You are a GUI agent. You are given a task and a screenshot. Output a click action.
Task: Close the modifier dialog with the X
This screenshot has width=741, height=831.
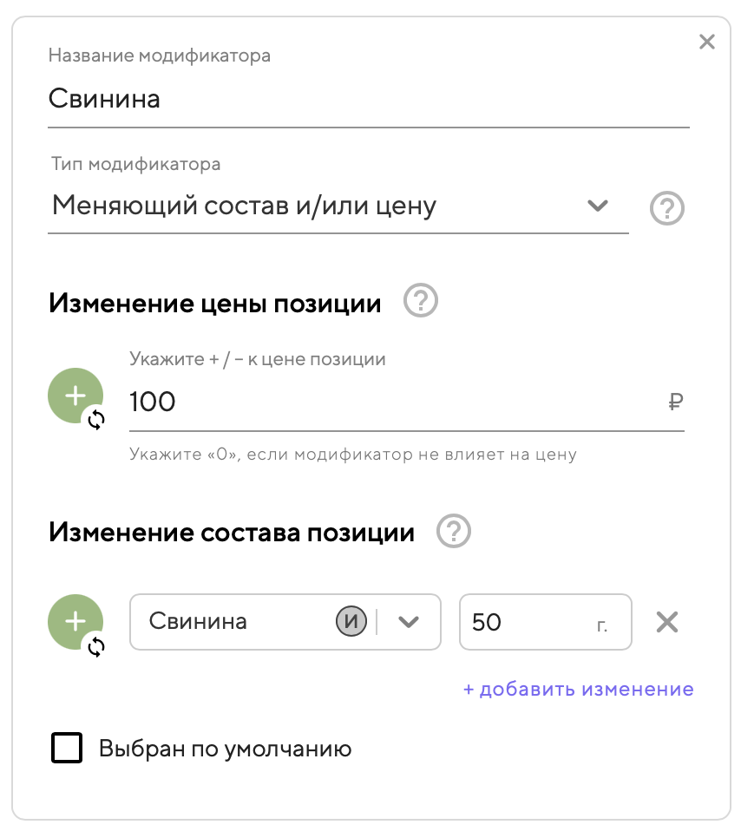coord(707,42)
